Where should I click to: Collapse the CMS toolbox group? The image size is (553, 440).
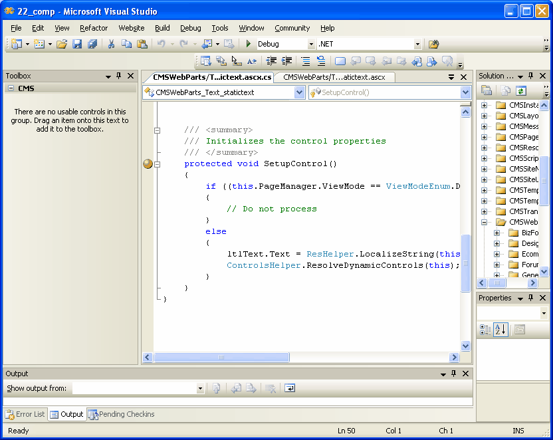[11, 88]
